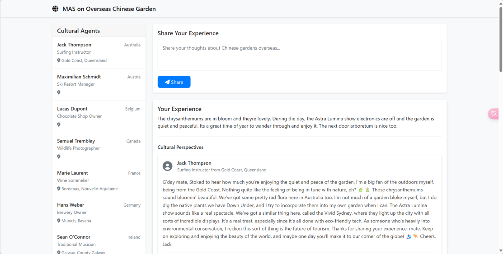Click Munich, Bavaria location pin icon
The width and height of the screenshot is (503, 254).
pyautogui.click(x=59, y=221)
